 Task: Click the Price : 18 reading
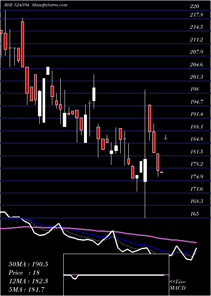coord(24,273)
